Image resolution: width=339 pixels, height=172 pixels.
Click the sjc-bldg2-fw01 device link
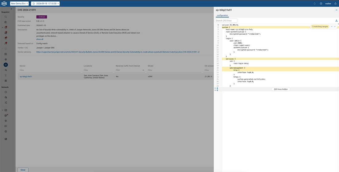[x=26, y=76]
